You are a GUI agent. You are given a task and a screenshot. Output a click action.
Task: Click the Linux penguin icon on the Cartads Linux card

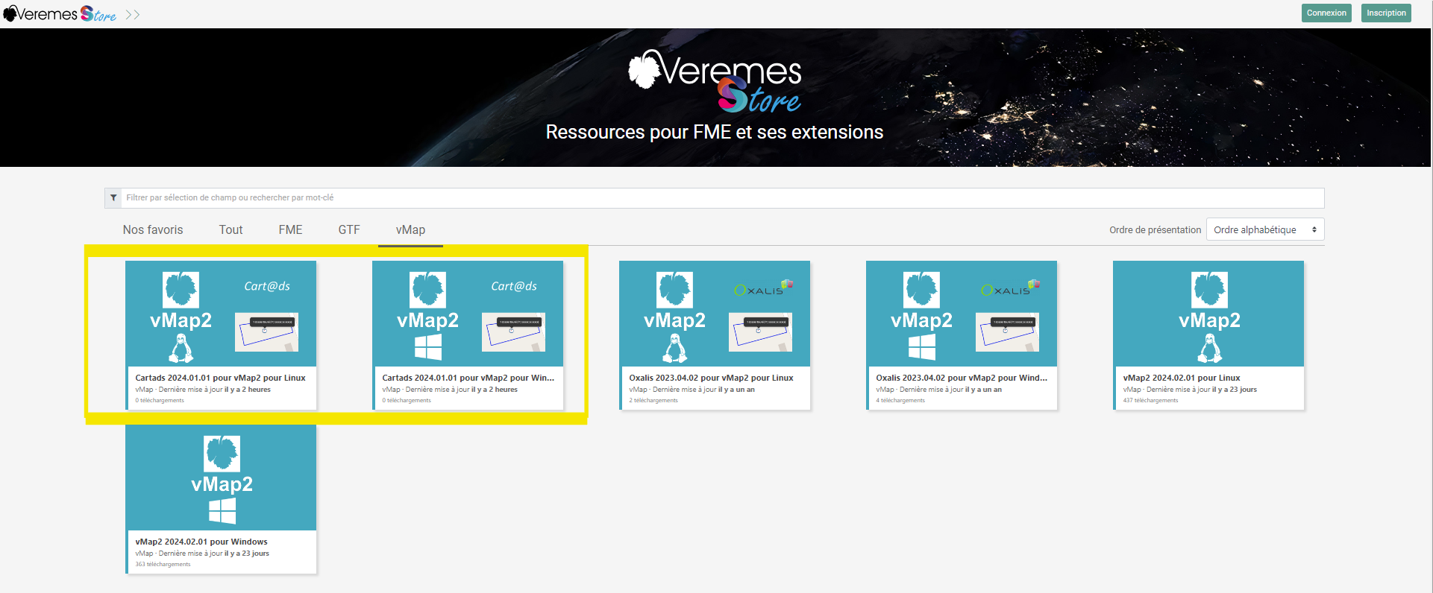(x=181, y=348)
